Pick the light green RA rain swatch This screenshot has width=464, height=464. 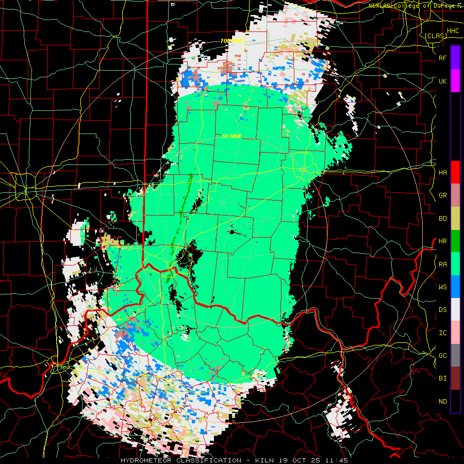pos(455,264)
